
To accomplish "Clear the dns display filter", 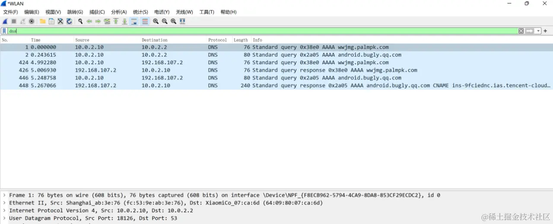I will click(x=521, y=31).
